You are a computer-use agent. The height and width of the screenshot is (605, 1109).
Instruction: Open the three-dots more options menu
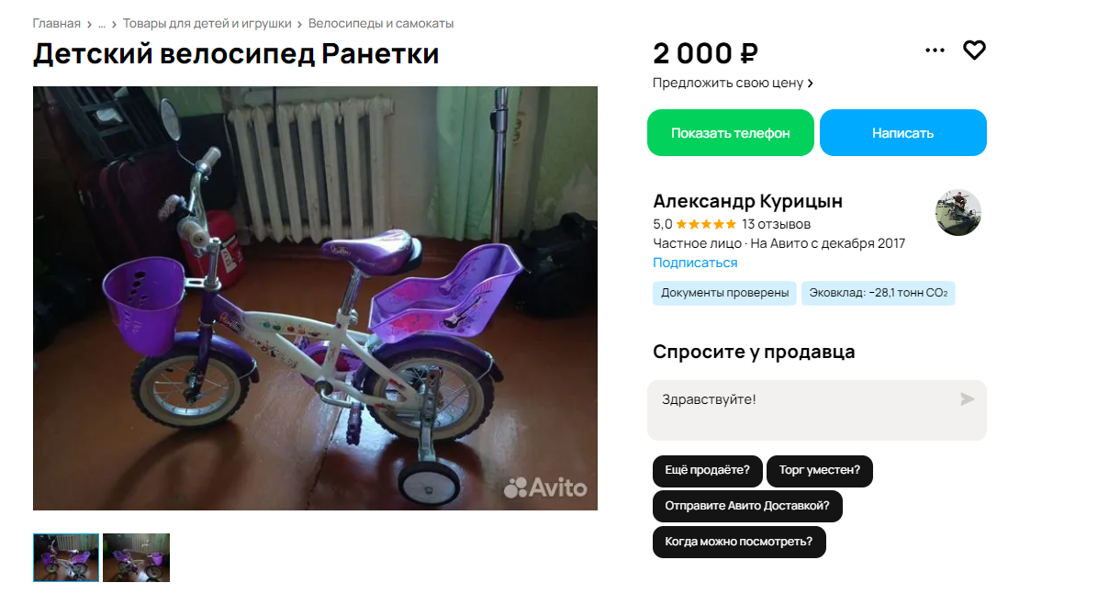tap(935, 50)
